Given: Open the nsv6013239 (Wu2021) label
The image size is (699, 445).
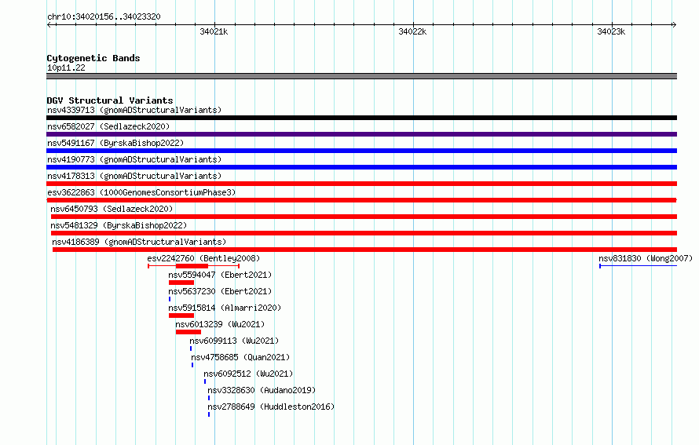Looking at the screenshot, I should point(220,324).
